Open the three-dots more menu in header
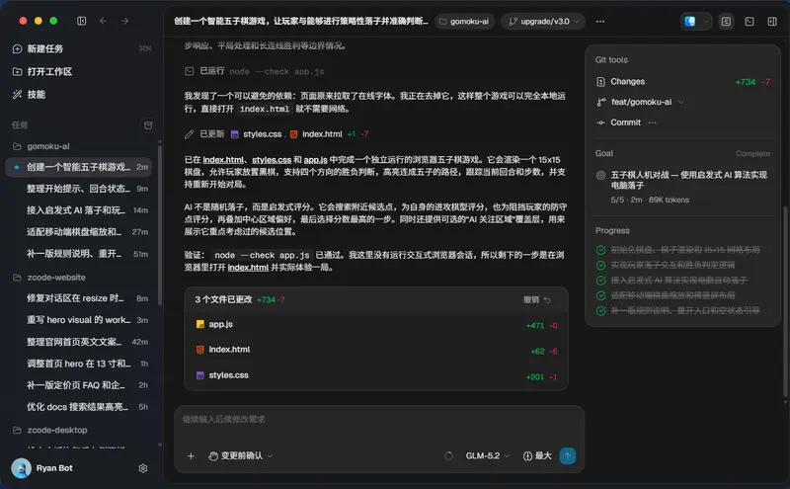The image size is (790, 489). coord(600,21)
